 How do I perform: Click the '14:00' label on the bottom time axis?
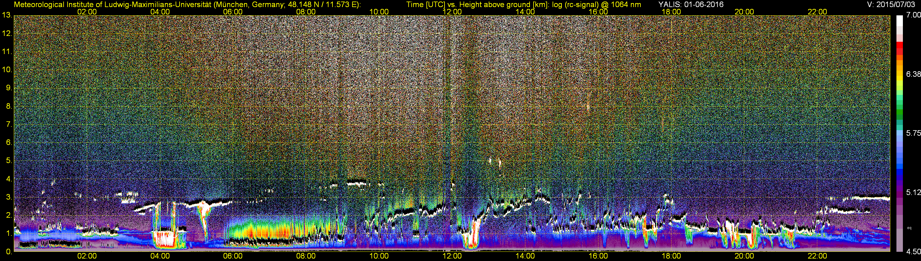coord(525,256)
